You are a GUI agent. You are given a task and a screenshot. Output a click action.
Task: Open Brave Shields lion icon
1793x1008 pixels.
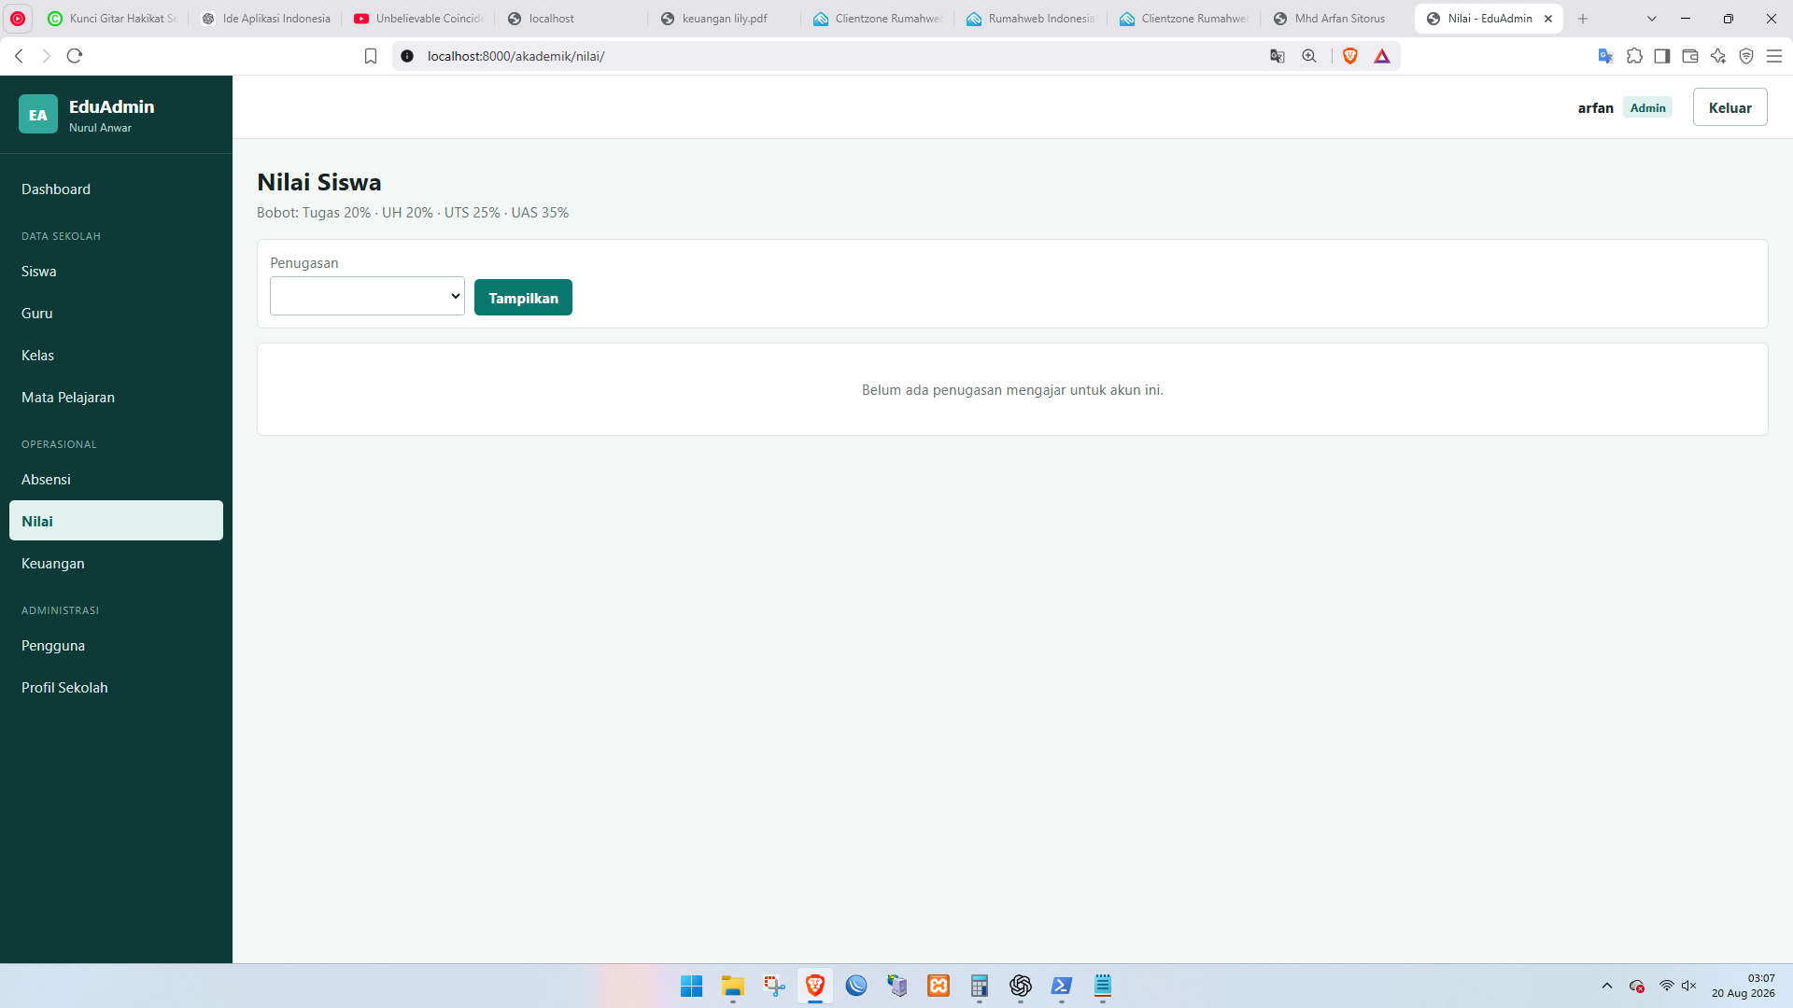[1349, 56]
